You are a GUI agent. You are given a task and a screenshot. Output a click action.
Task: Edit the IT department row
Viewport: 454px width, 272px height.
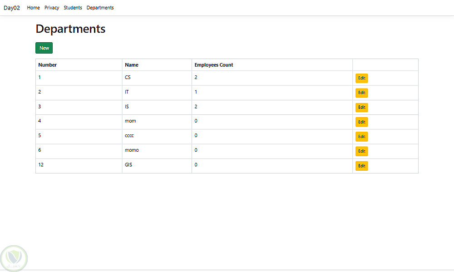coord(361,93)
